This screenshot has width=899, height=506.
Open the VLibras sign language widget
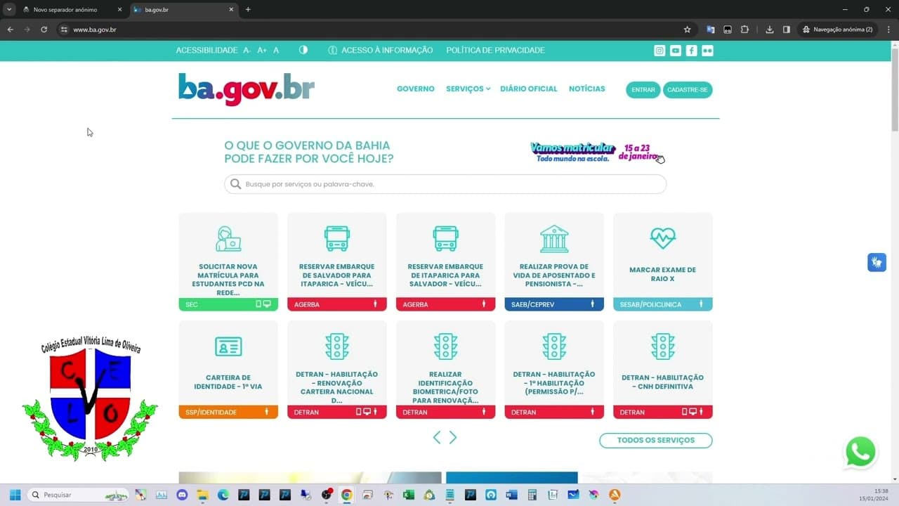(877, 263)
